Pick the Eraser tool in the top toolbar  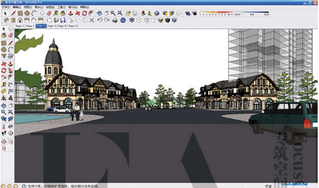click(49, 14)
